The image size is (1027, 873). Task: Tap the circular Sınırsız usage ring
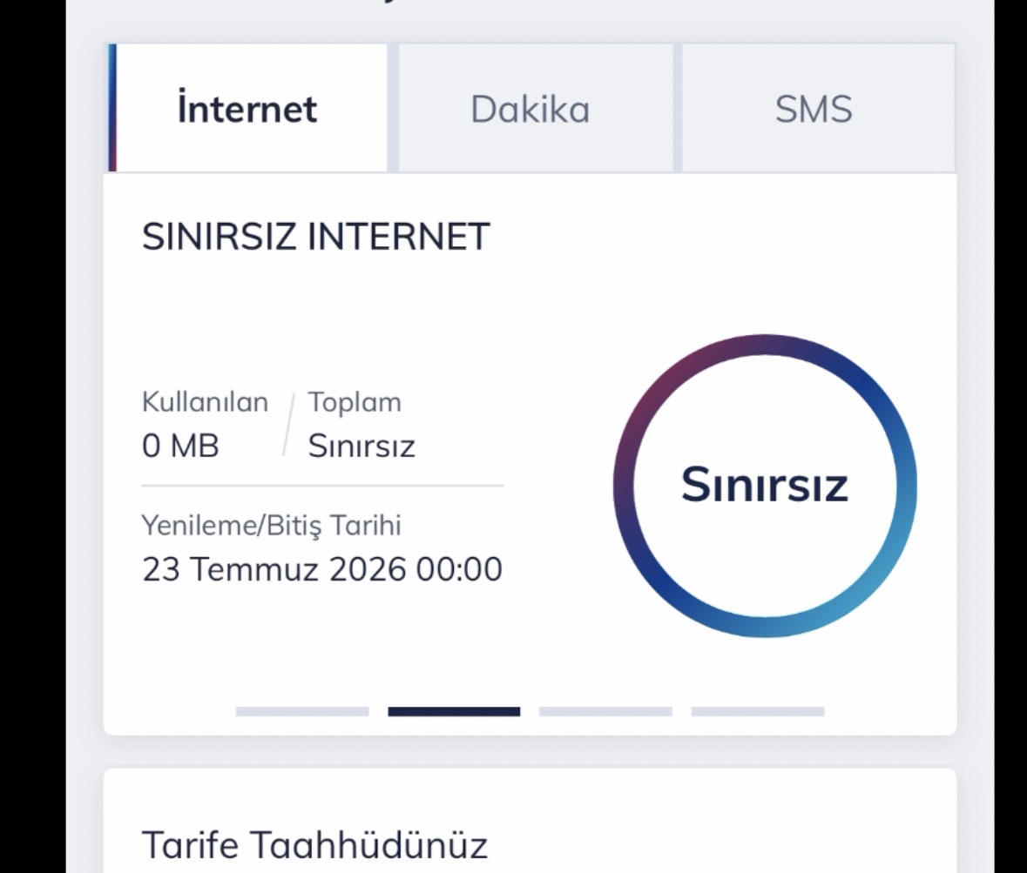765,486
